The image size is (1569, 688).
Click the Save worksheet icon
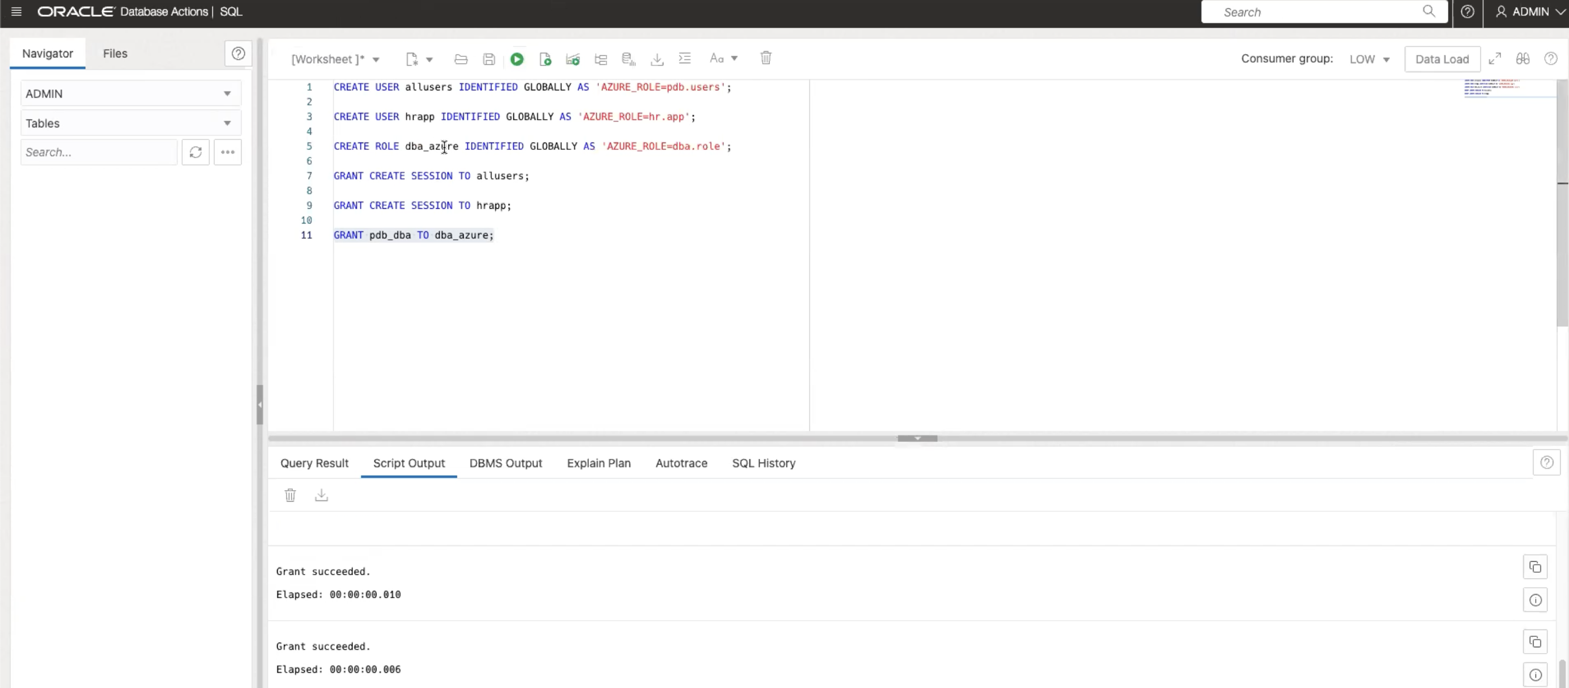click(489, 59)
